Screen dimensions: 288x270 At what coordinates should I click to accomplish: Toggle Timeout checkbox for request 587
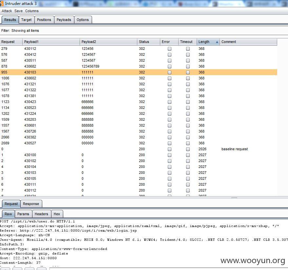tap(188, 60)
